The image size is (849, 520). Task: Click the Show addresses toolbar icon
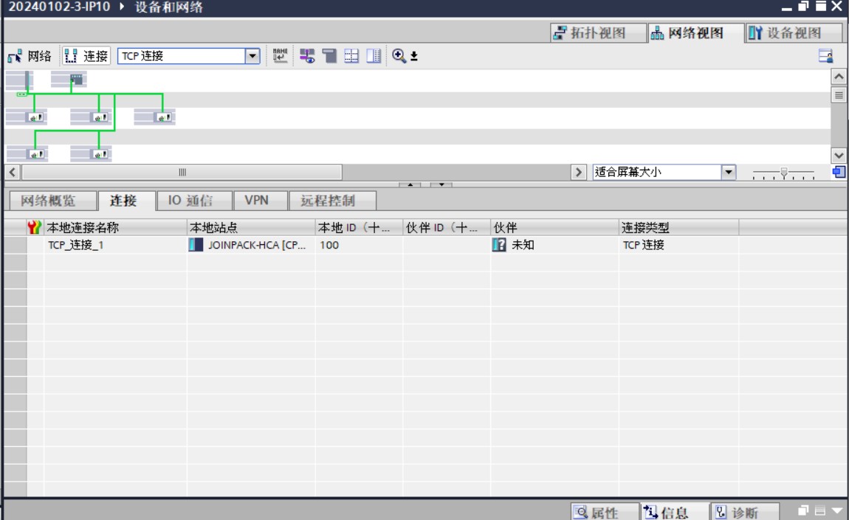click(x=306, y=56)
